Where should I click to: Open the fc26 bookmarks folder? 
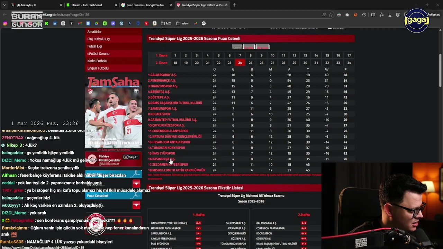point(166,24)
